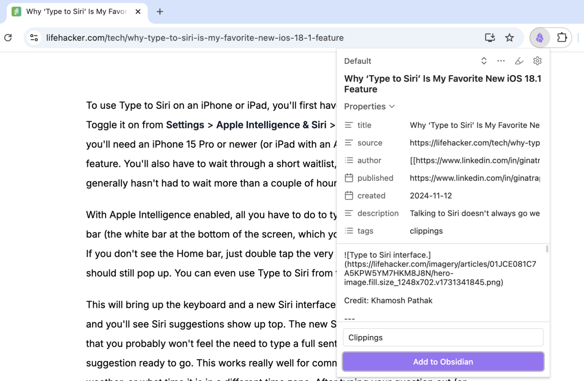584x381 pixels.
Task: Click 'Credit: Khamosh Pathak' text in note
Action: (x=388, y=300)
